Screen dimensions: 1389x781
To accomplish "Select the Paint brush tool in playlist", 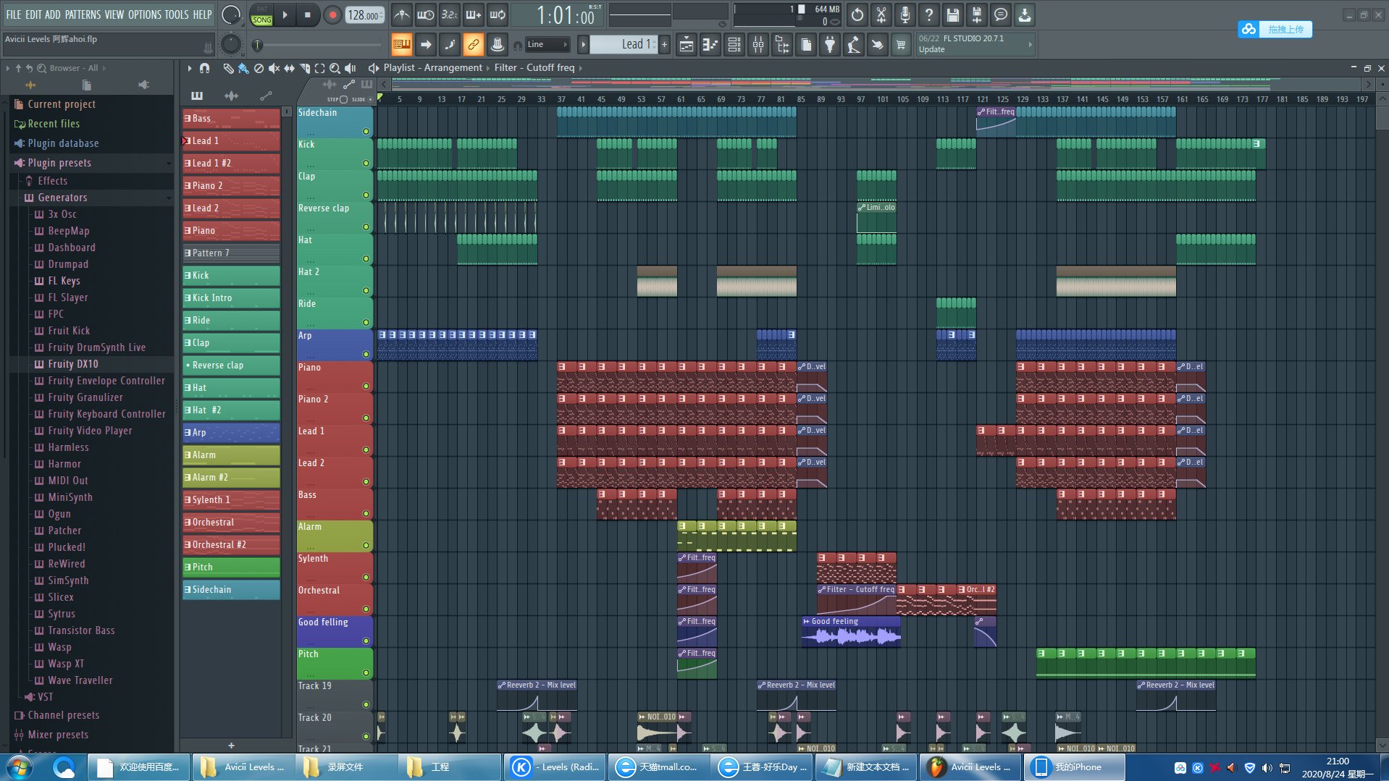I will point(243,68).
